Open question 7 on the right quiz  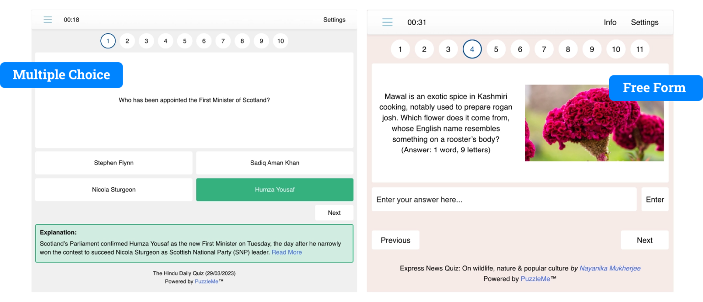coord(544,49)
